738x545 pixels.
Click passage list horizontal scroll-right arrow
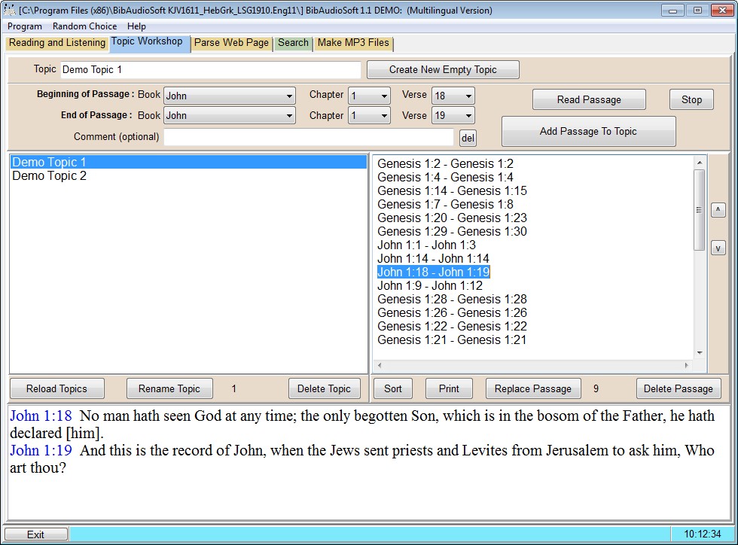point(686,365)
